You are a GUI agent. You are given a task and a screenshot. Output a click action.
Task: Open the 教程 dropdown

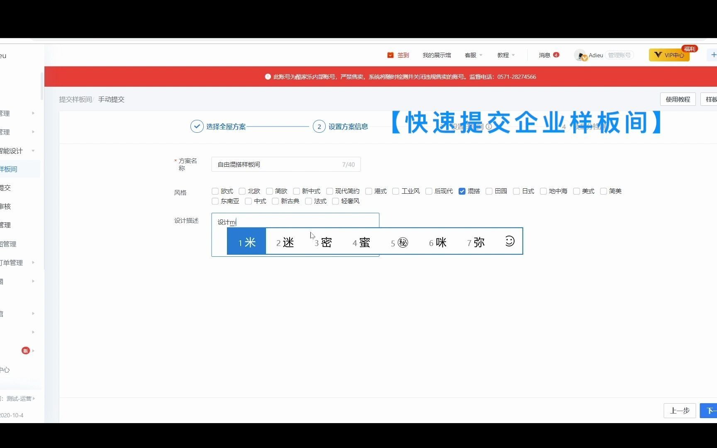point(506,55)
